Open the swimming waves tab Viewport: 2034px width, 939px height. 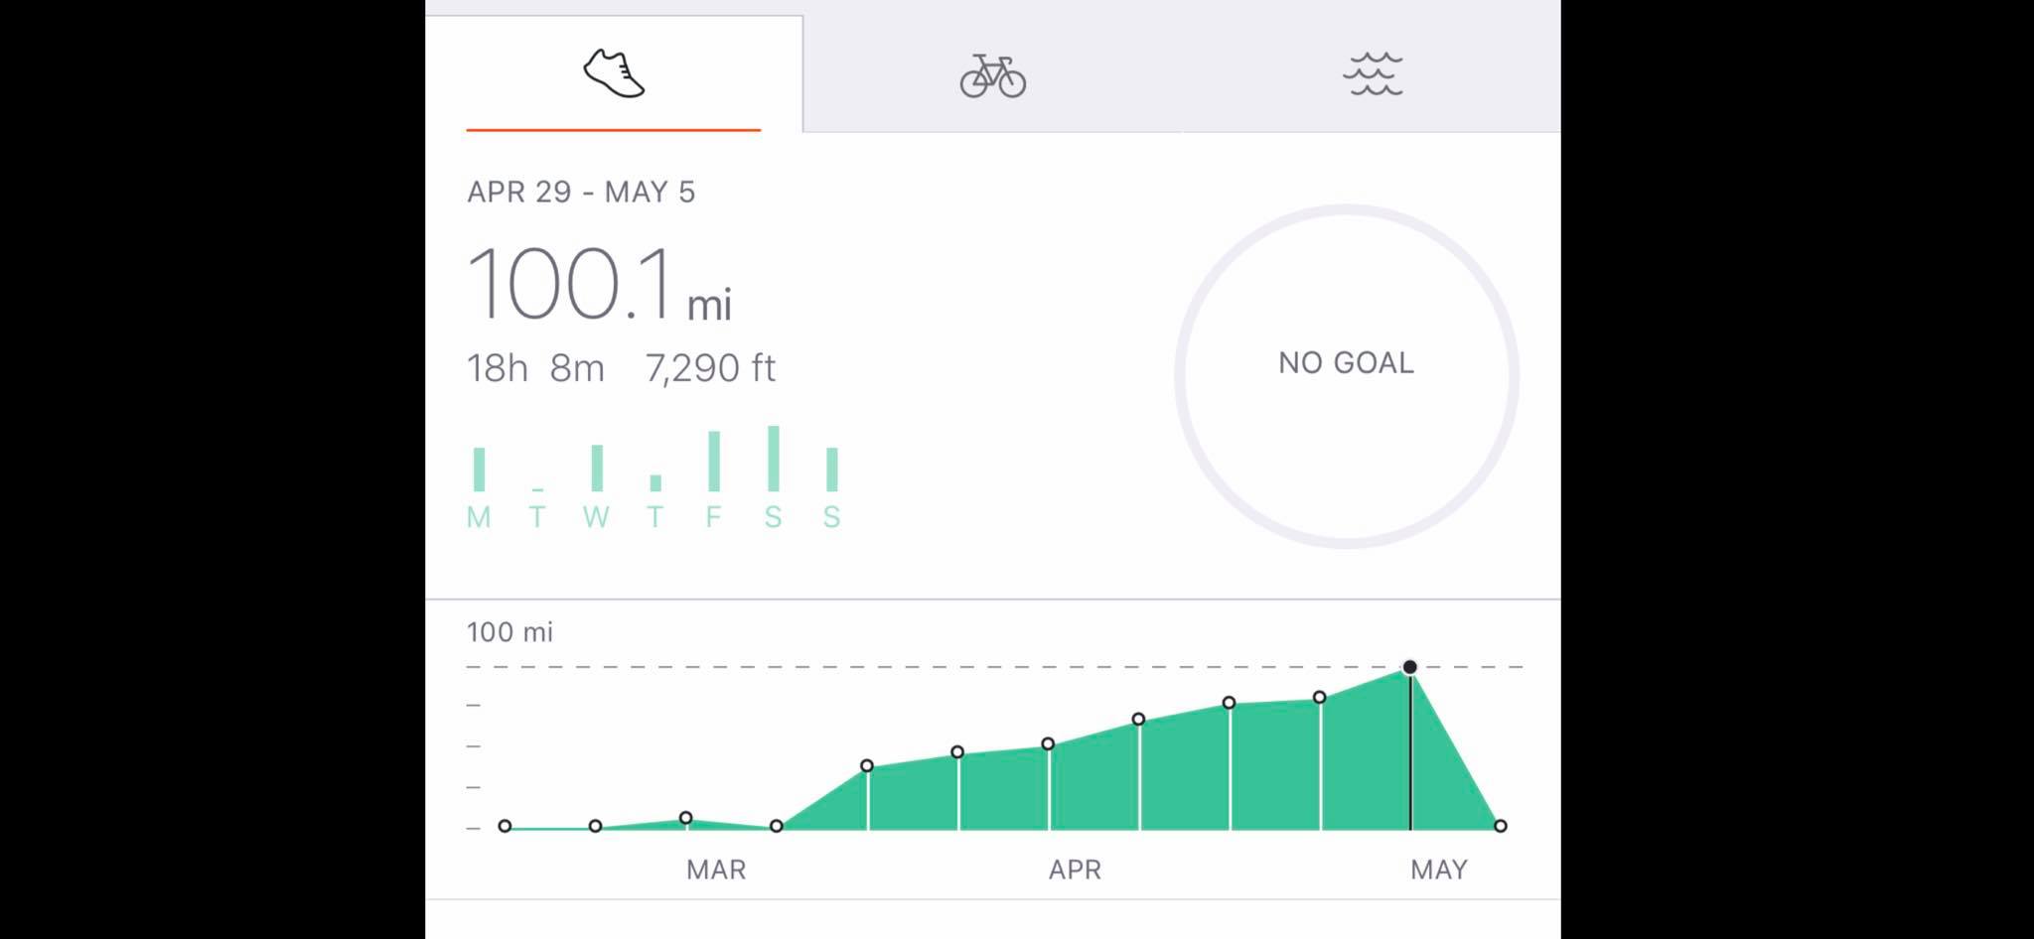pyautogui.click(x=1373, y=74)
